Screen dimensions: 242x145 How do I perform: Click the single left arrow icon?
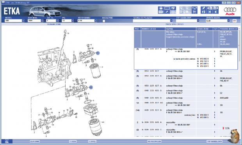pos(215,12)
